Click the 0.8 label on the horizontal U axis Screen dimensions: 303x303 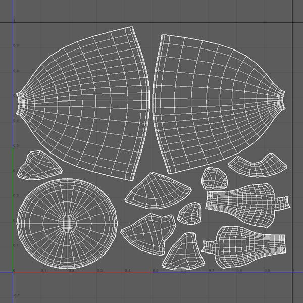(239, 270)
